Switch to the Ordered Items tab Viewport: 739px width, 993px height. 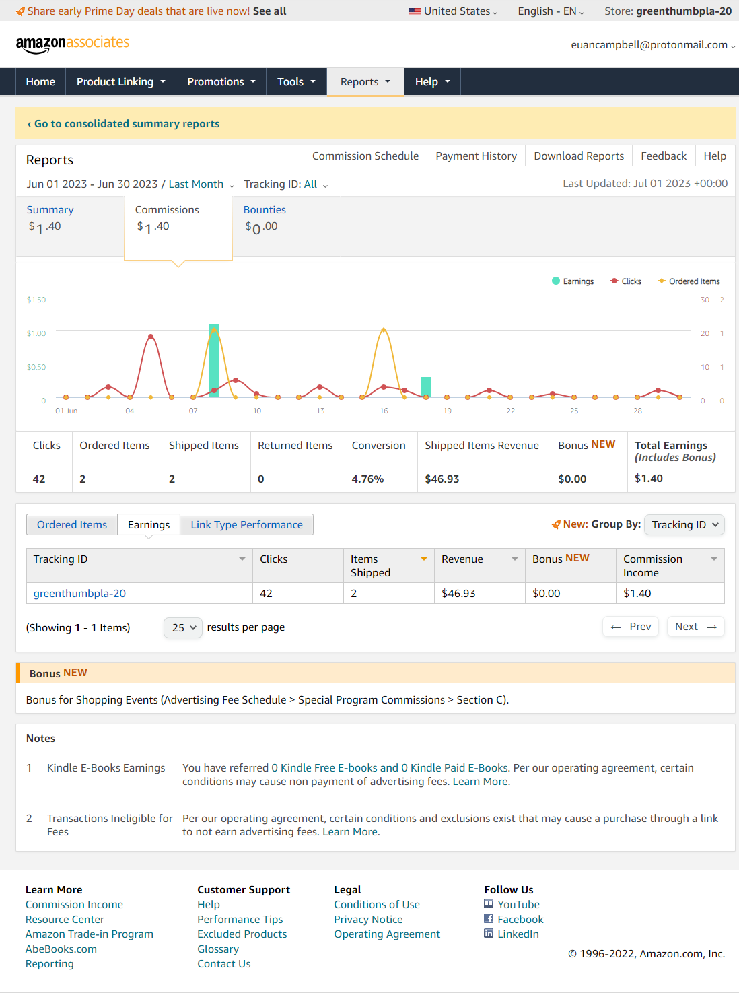[72, 524]
